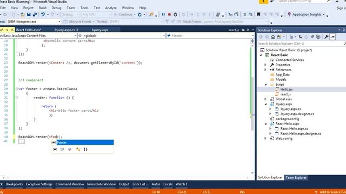Click the braces snippets filter icon
The image size is (346, 194).
coord(85,149)
